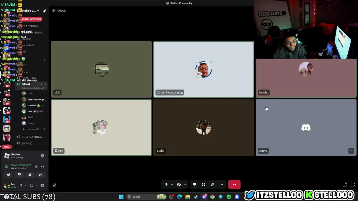This screenshot has width=358, height=201.
Task: Disconnect from voice in sidebar panel
Action: 42,167
